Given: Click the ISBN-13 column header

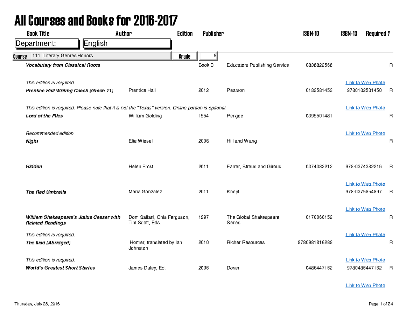Looking at the screenshot, I should tap(349, 33).
